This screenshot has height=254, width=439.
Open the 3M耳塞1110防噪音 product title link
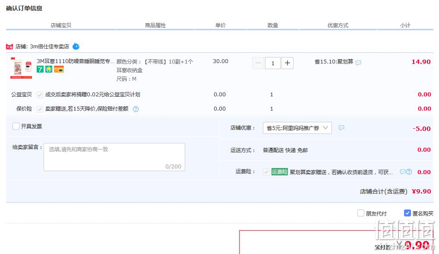[x=76, y=61]
